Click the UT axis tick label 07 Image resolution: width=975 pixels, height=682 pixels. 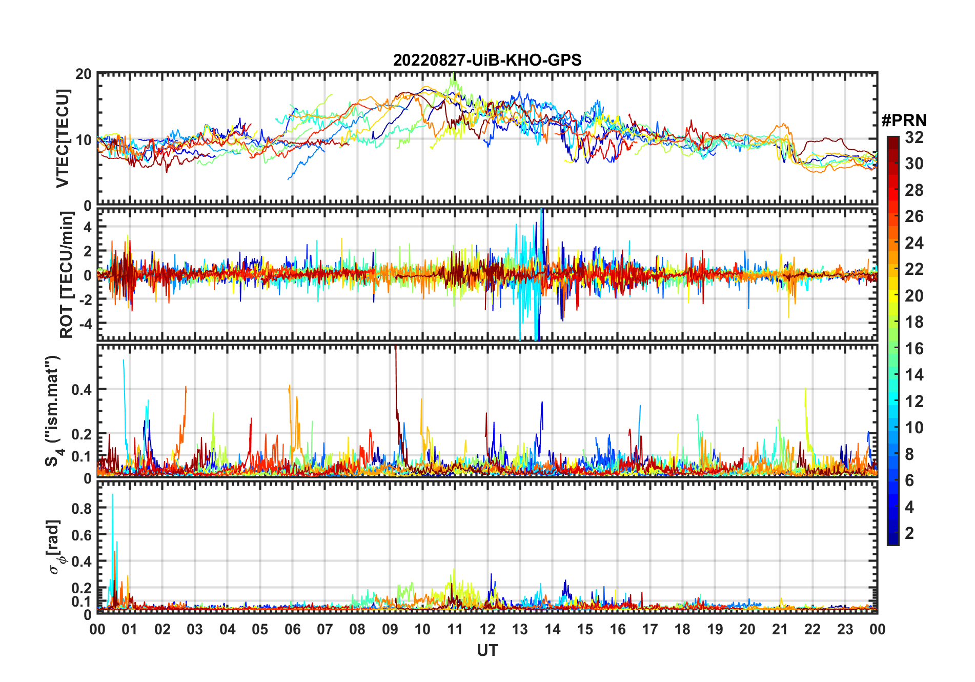(325, 629)
